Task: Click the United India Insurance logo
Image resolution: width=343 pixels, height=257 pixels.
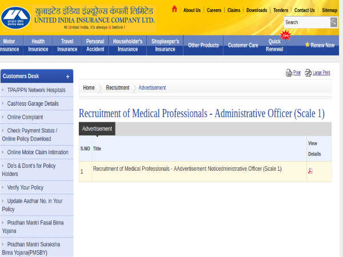Action: (15, 18)
